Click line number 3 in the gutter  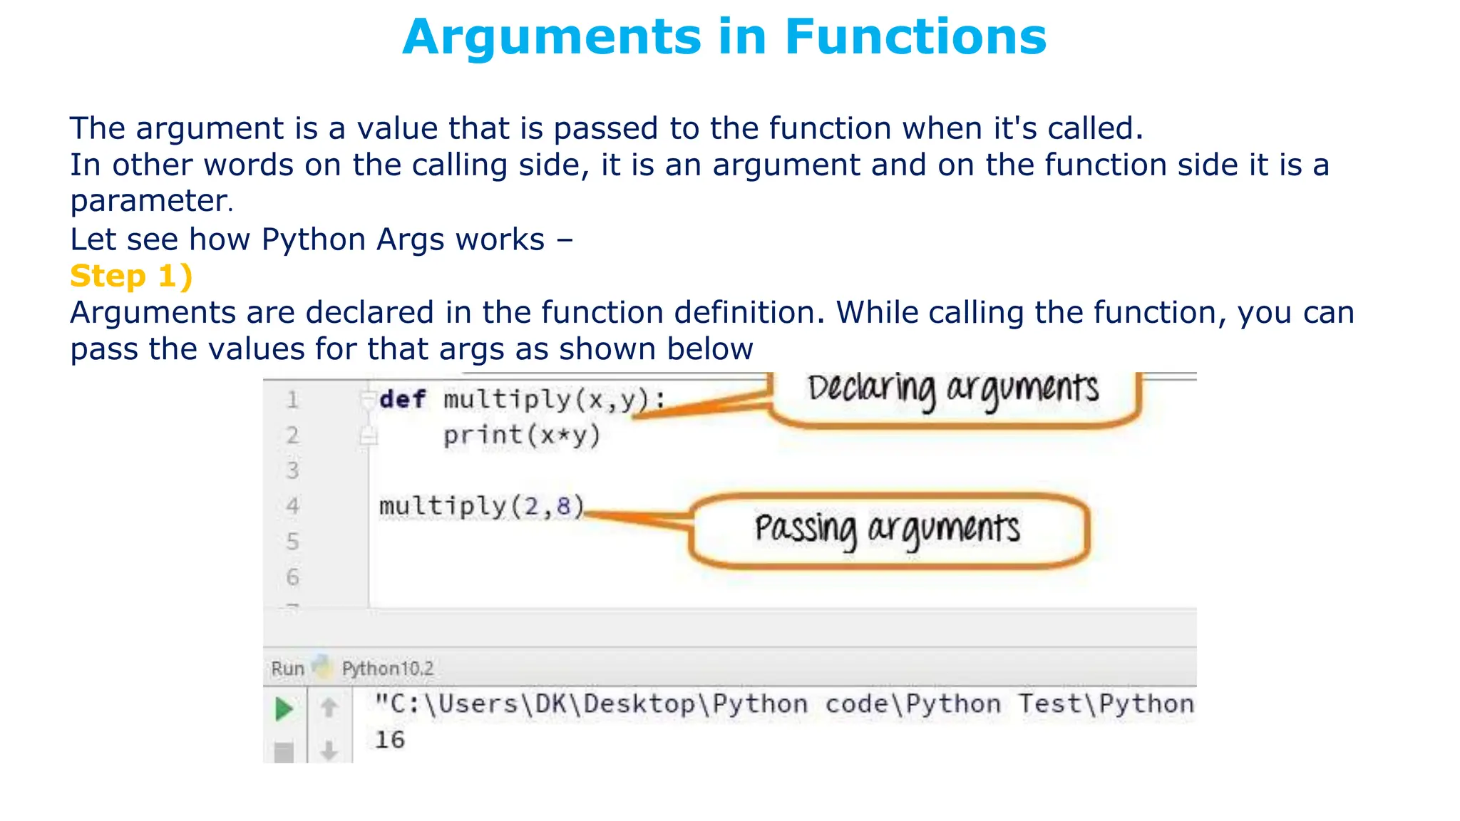(x=292, y=470)
